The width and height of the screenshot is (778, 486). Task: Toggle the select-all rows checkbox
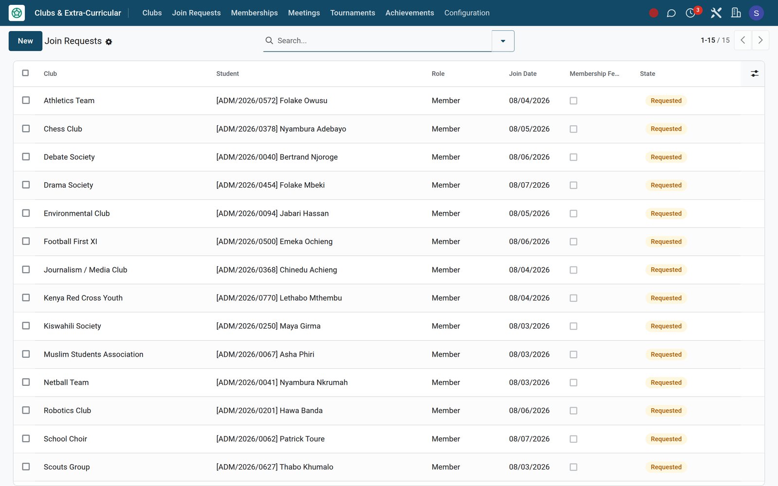coord(26,73)
